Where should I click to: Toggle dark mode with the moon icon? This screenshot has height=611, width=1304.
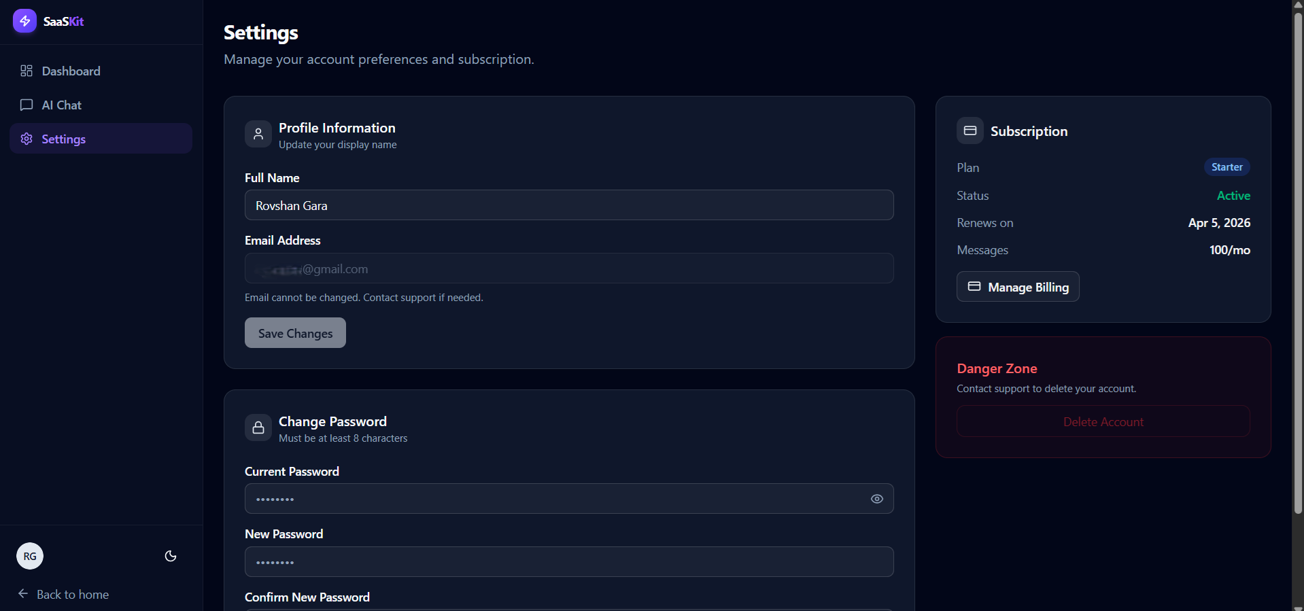tap(171, 556)
